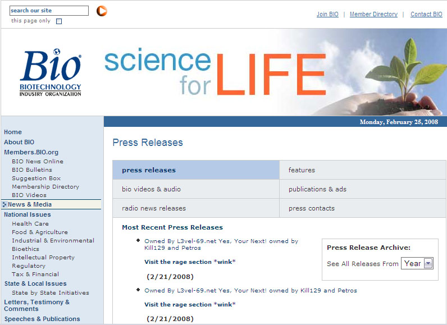Click the 'Monday, February 25, 2008' date
The height and width of the screenshot is (325, 447).
coord(399,122)
